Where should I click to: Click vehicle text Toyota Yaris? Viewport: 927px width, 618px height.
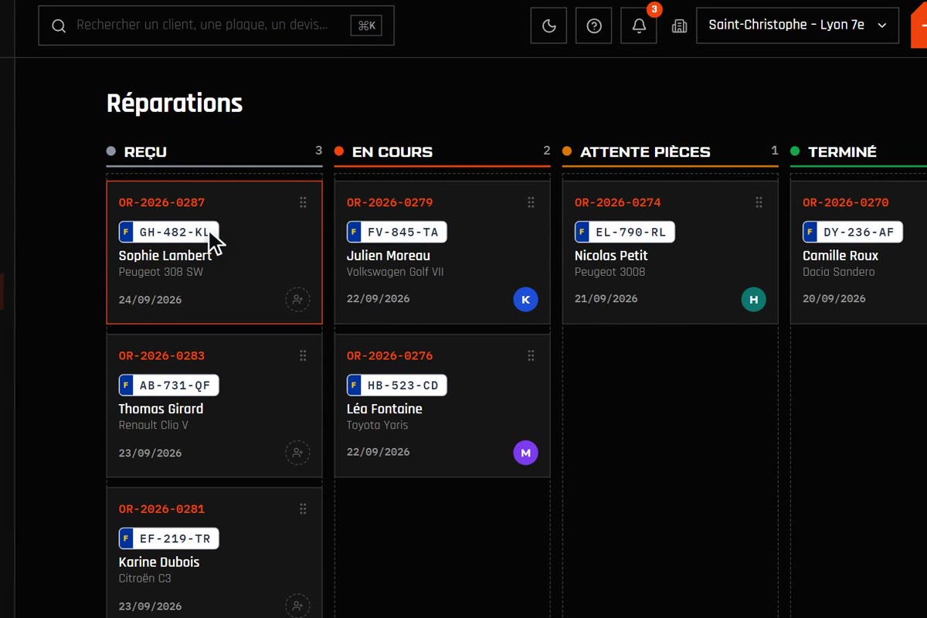pyautogui.click(x=377, y=425)
